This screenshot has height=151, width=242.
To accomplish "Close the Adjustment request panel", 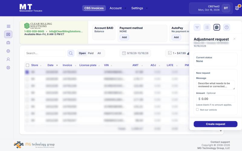I will pos(234,39).
